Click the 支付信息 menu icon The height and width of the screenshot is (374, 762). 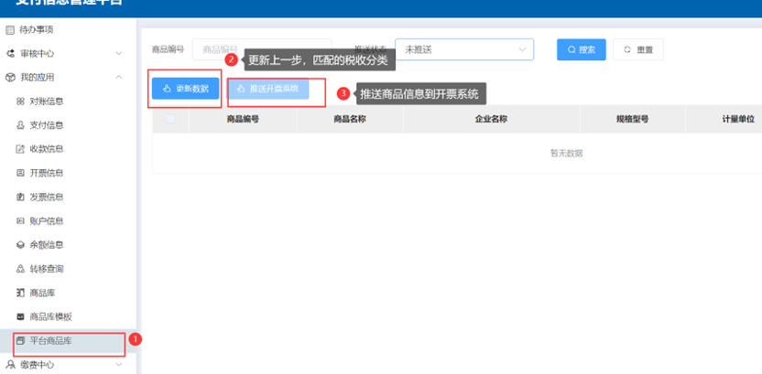[20, 125]
